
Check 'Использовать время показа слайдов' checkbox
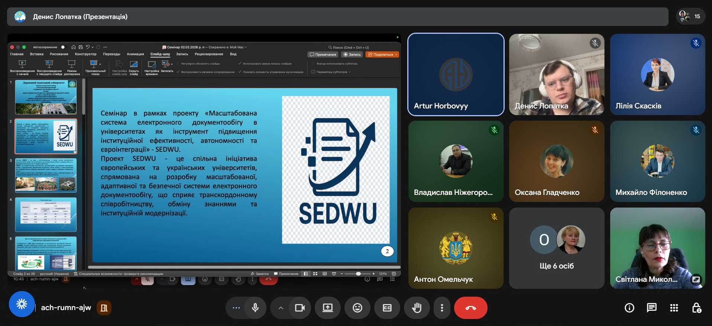point(240,63)
